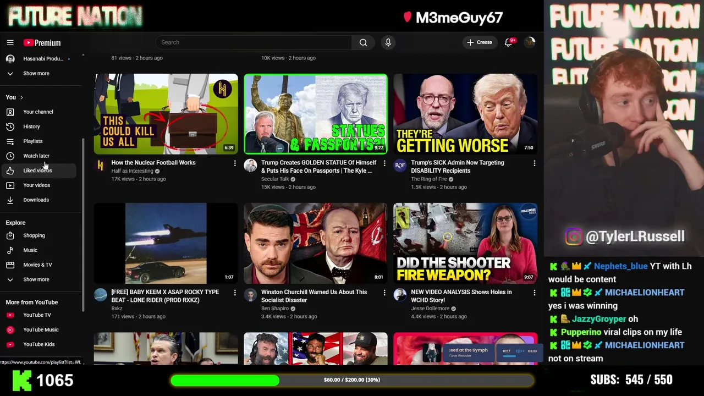Click the History clock icon
This screenshot has width=704, height=396.
click(x=10, y=127)
